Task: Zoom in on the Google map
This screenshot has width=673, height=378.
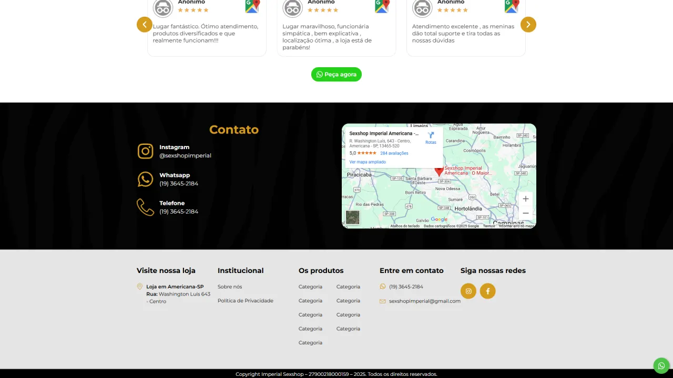Action: [525, 199]
